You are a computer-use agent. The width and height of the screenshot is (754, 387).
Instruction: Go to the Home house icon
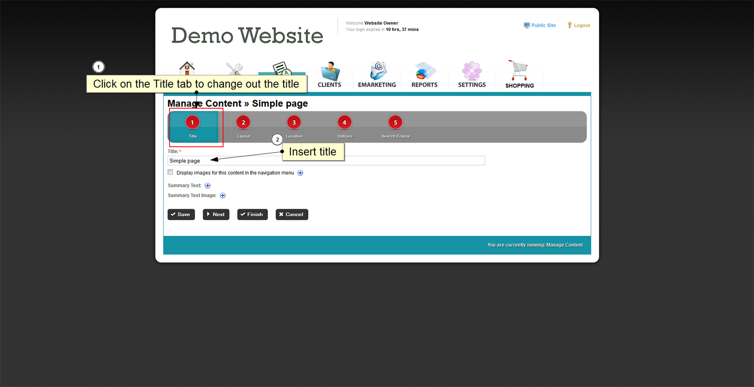[187, 68]
